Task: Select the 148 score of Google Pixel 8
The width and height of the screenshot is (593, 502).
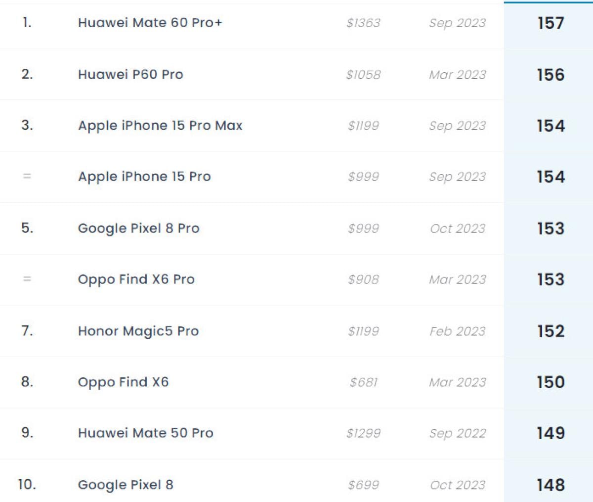Action: 551,485
